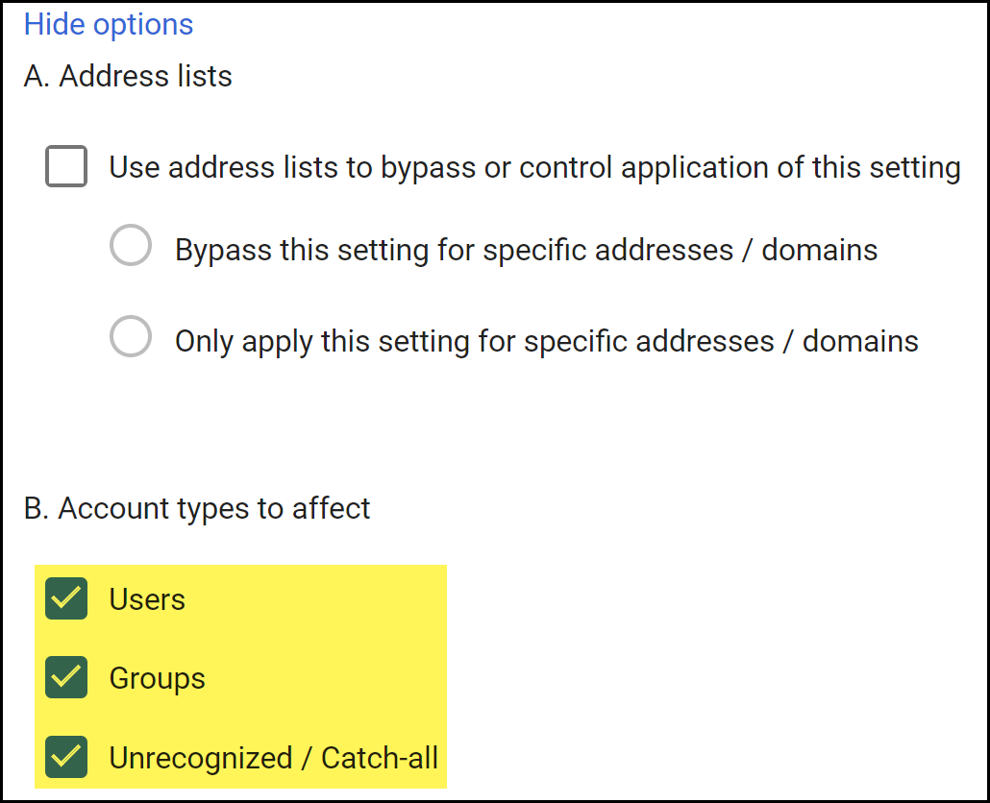Select the Bypass this setting radio button

[131, 246]
